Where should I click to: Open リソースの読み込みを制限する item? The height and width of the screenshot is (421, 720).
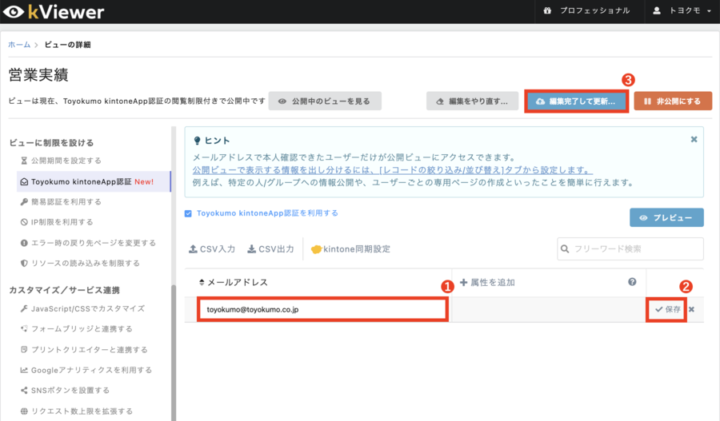80,263
